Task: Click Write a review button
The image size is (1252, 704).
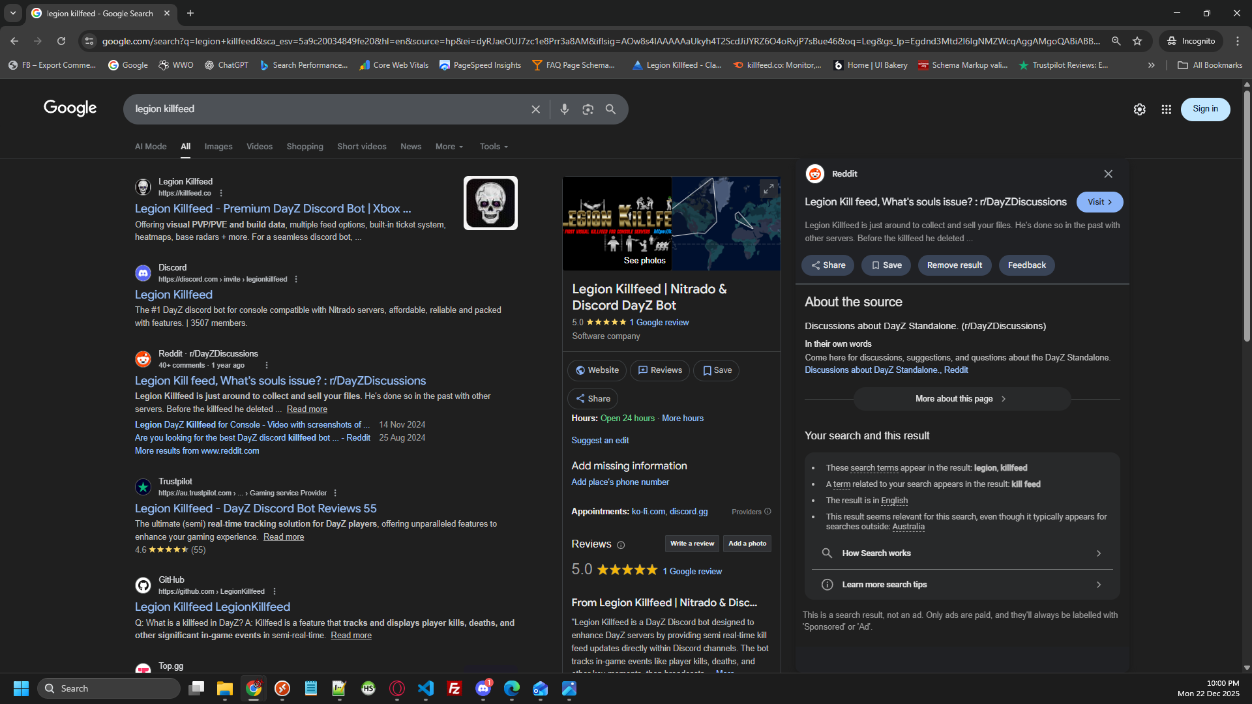Action: [692, 544]
